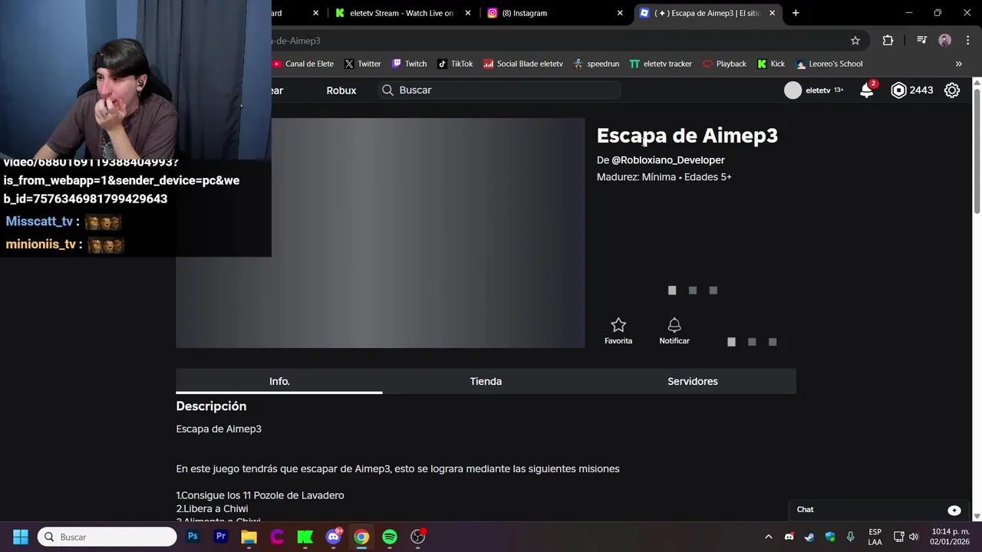
Task: Click the Windows taskbar Buscar search box
Action: (107, 537)
